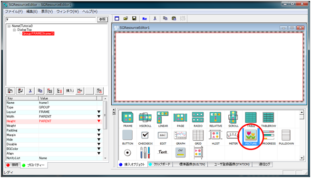Open the Margin value dropdown
311x178 pixels.
(x=99, y=135)
